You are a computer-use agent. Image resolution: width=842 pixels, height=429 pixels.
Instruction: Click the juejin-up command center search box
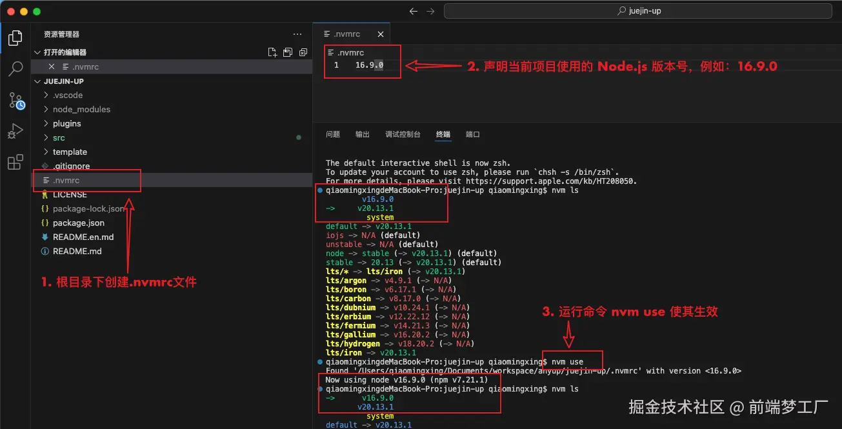[639, 11]
